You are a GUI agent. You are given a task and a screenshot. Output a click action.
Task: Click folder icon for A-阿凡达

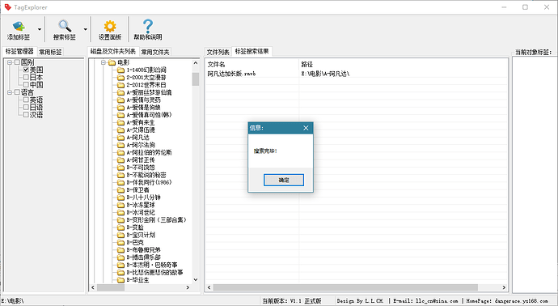[x=121, y=138]
